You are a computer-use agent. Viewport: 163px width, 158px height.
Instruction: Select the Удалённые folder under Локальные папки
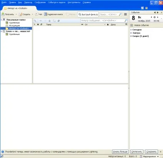coord(14,23)
